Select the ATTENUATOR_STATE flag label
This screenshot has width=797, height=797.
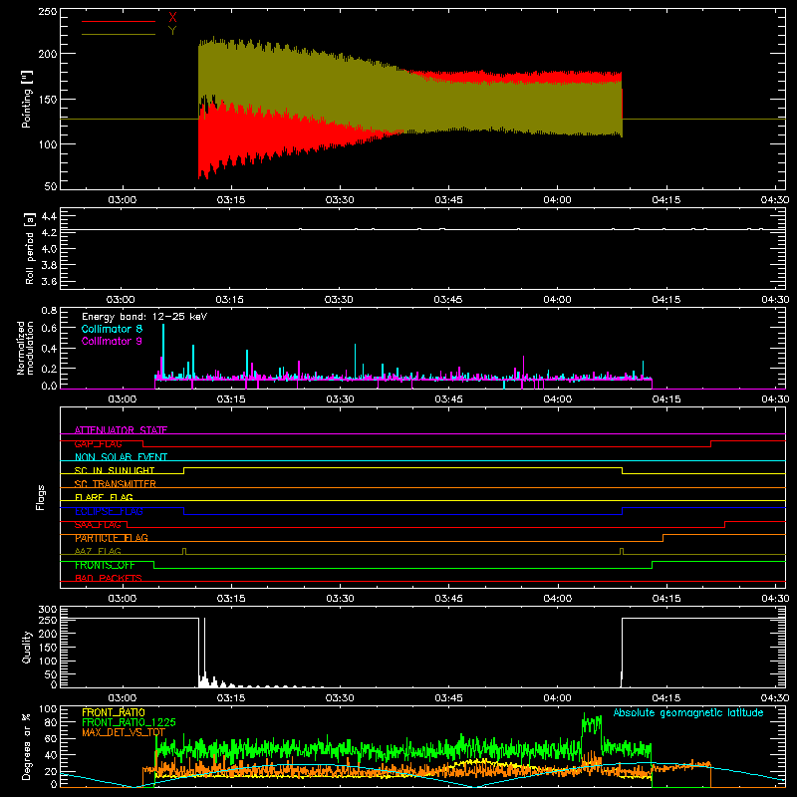pos(121,430)
